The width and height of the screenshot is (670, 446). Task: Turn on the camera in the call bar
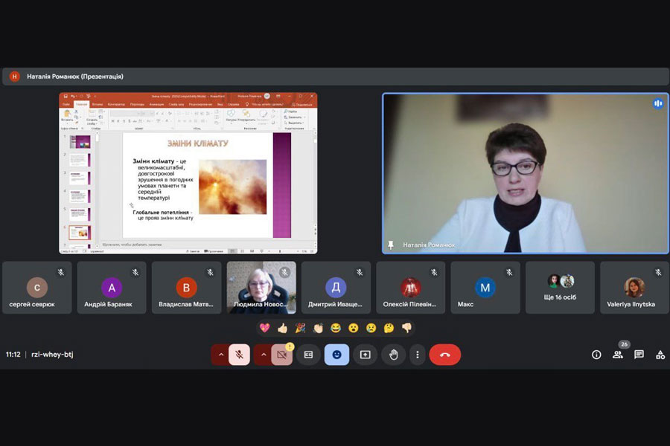[x=282, y=355]
